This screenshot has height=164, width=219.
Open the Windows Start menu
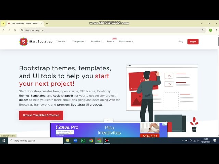4,140
